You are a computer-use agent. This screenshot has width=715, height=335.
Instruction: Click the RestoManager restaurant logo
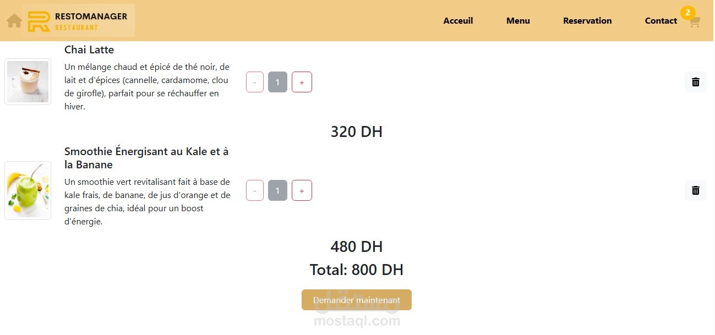pos(78,21)
